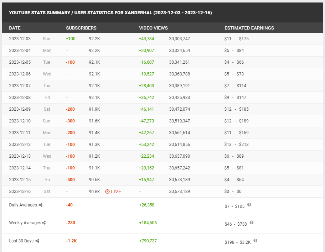Click the earnings estimate $12 - $189

click(237, 121)
